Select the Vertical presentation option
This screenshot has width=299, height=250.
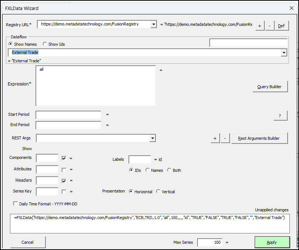click(x=158, y=192)
